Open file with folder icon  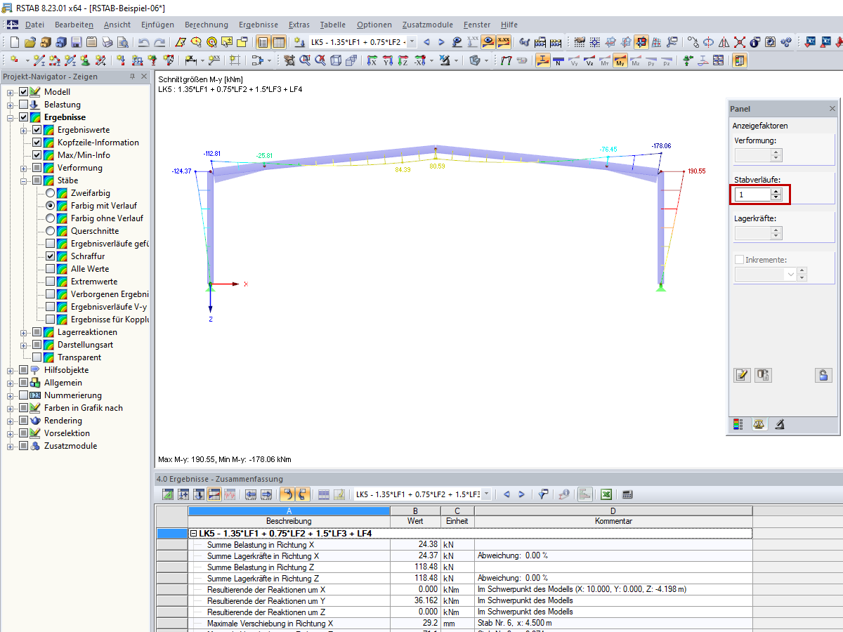point(30,42)
